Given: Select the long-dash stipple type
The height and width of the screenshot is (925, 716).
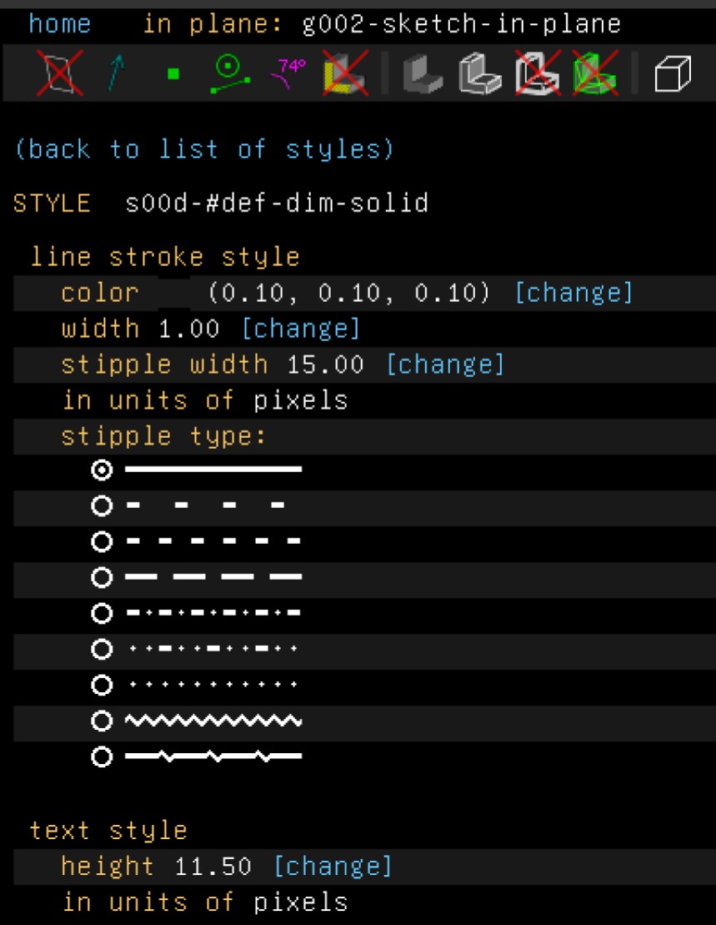Looking at the screenshot, I should point(101,577).
